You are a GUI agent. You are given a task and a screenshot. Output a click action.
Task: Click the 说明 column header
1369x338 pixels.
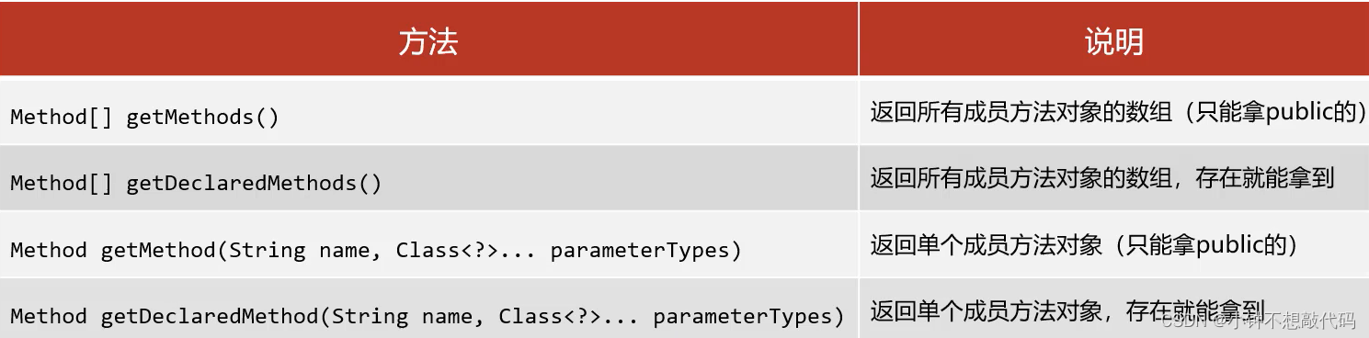click(1114, 42)
